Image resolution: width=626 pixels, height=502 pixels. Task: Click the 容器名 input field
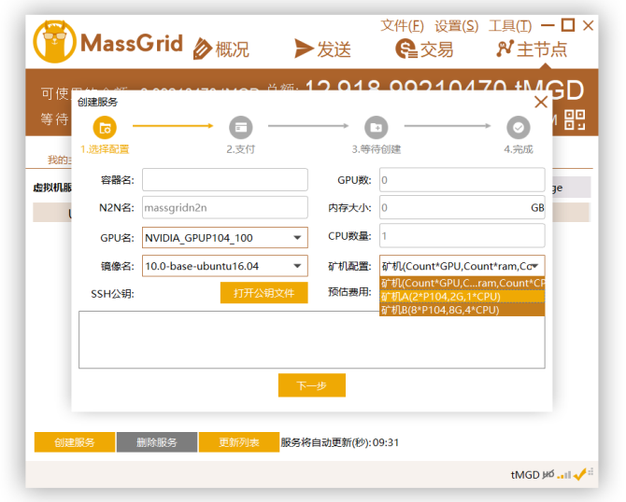click(x=224, y=179)
